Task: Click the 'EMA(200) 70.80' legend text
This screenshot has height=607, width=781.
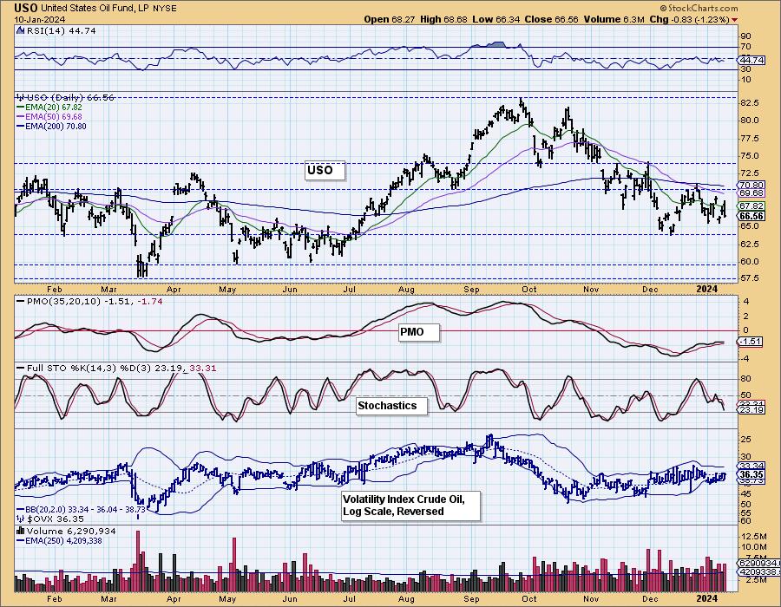Action: pos(56,127)
